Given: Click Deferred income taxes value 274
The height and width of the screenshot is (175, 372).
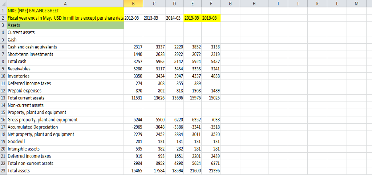Looking at the screenshot, I should [x=133, y=84].
